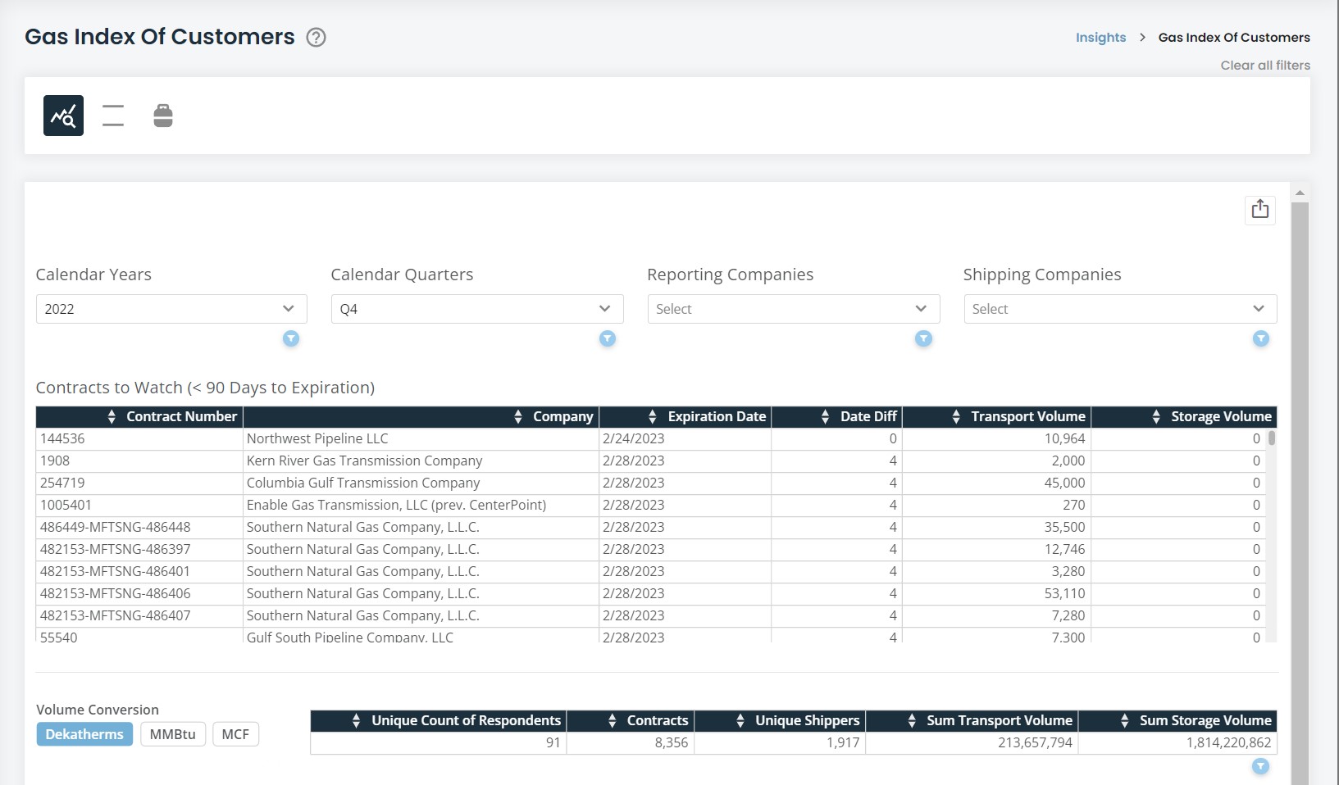Click filter icon under Reporting Companies
Image resolution: width=1339 pixels, height=785 pixels.
point(924,338)
